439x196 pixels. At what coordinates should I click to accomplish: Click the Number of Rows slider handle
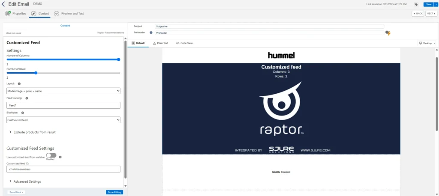(x=36, y=73)
